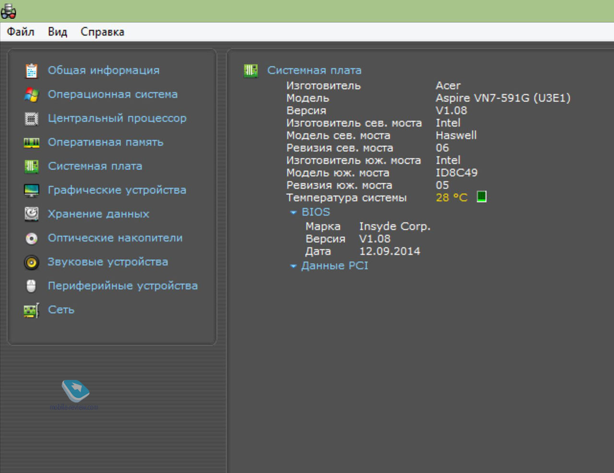614x473 pixels.
Task: Click the Оперативная память RAM stick icon
Action: [32, 142]
